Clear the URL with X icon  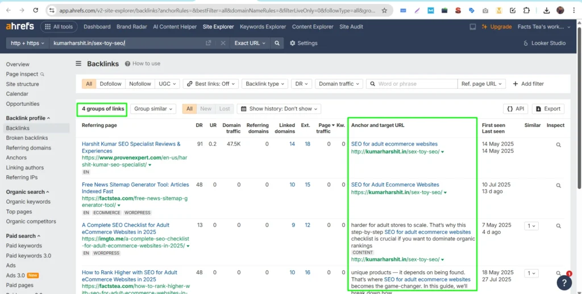pyautogui.click(x=223, y=43)
